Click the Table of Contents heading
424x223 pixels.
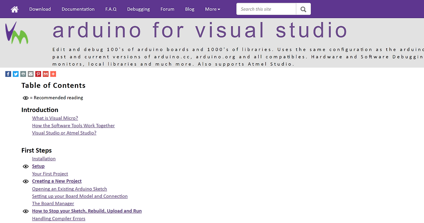pos(53,86)
